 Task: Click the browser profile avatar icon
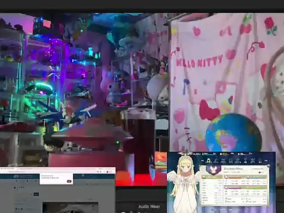pyautogui.click(x=107, y=172)
